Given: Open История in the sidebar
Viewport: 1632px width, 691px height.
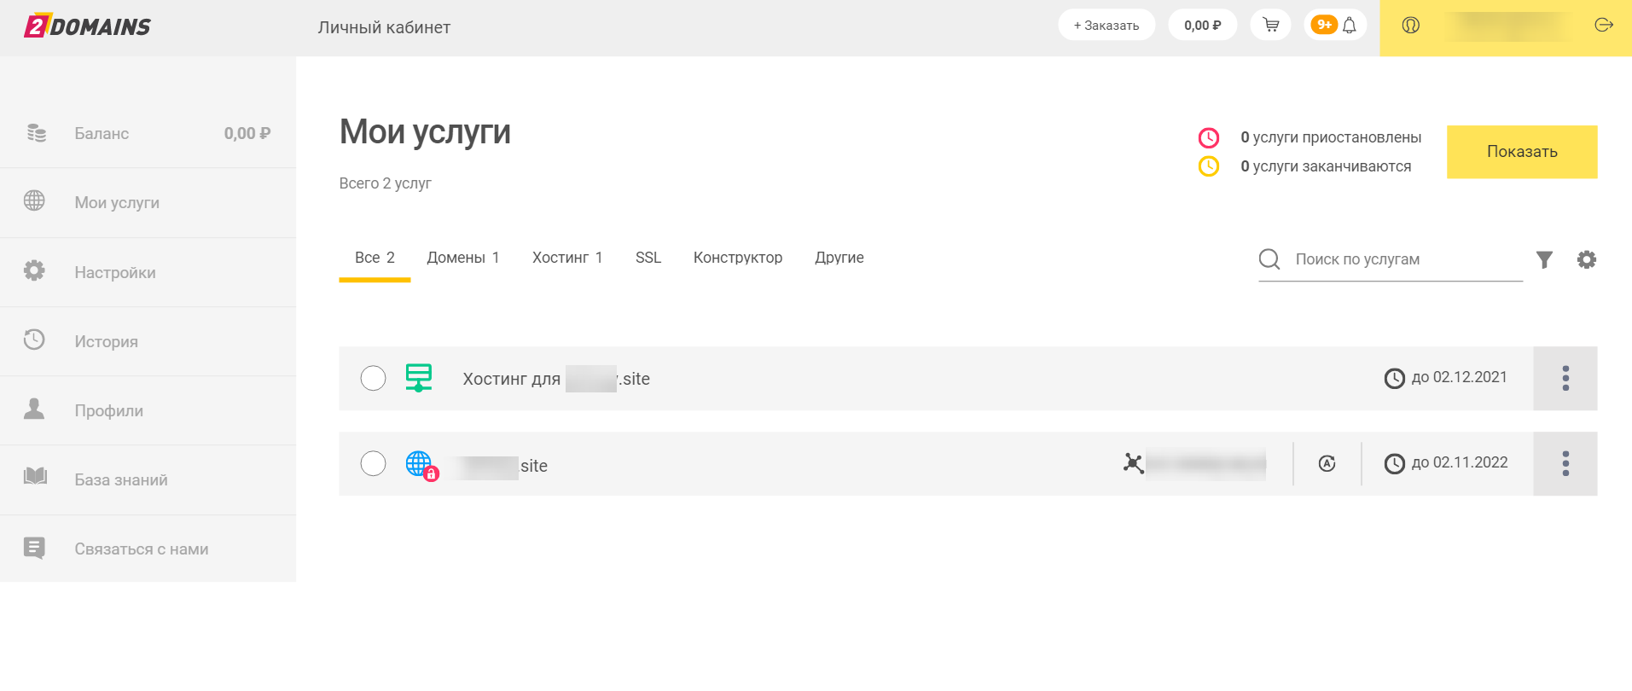Looking at the screenshot, I should (x=106, y=341).
